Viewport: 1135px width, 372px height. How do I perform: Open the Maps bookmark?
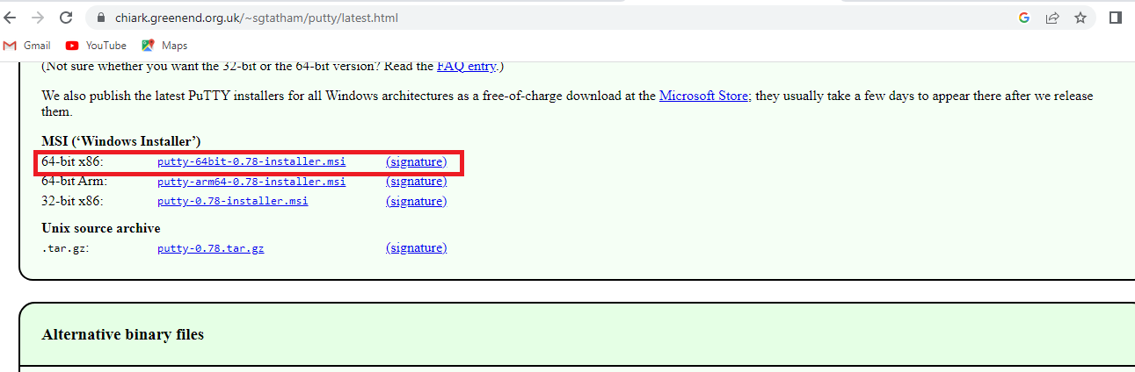165,46
